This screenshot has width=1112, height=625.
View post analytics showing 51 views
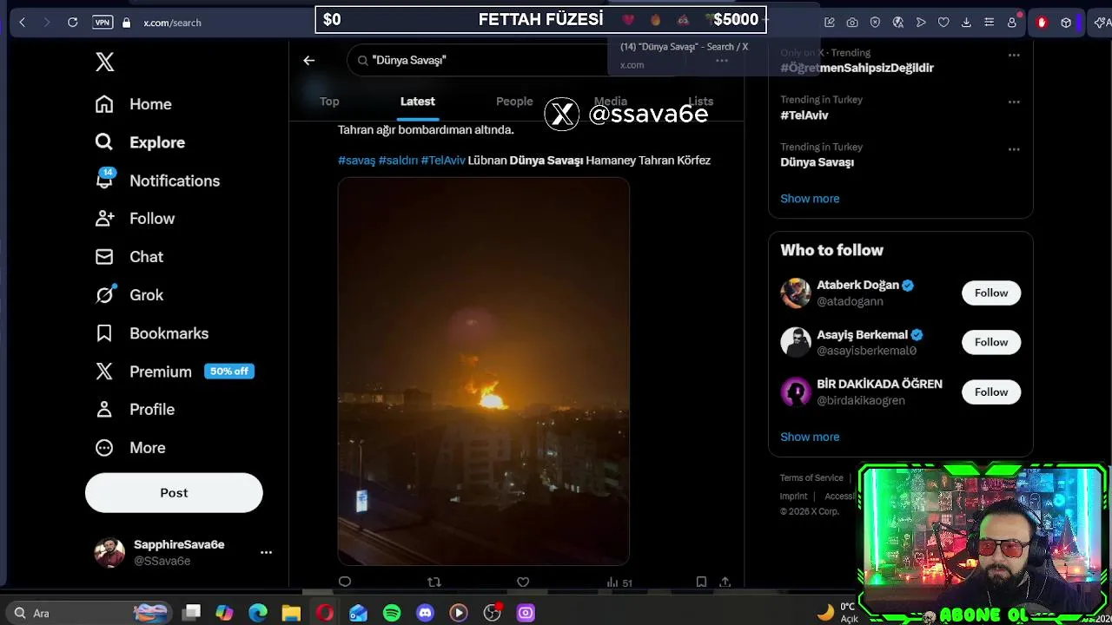[x=619, y=582]
